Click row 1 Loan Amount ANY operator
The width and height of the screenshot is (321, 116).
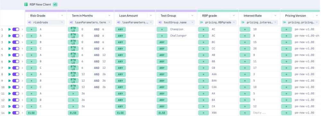[121, 29]
